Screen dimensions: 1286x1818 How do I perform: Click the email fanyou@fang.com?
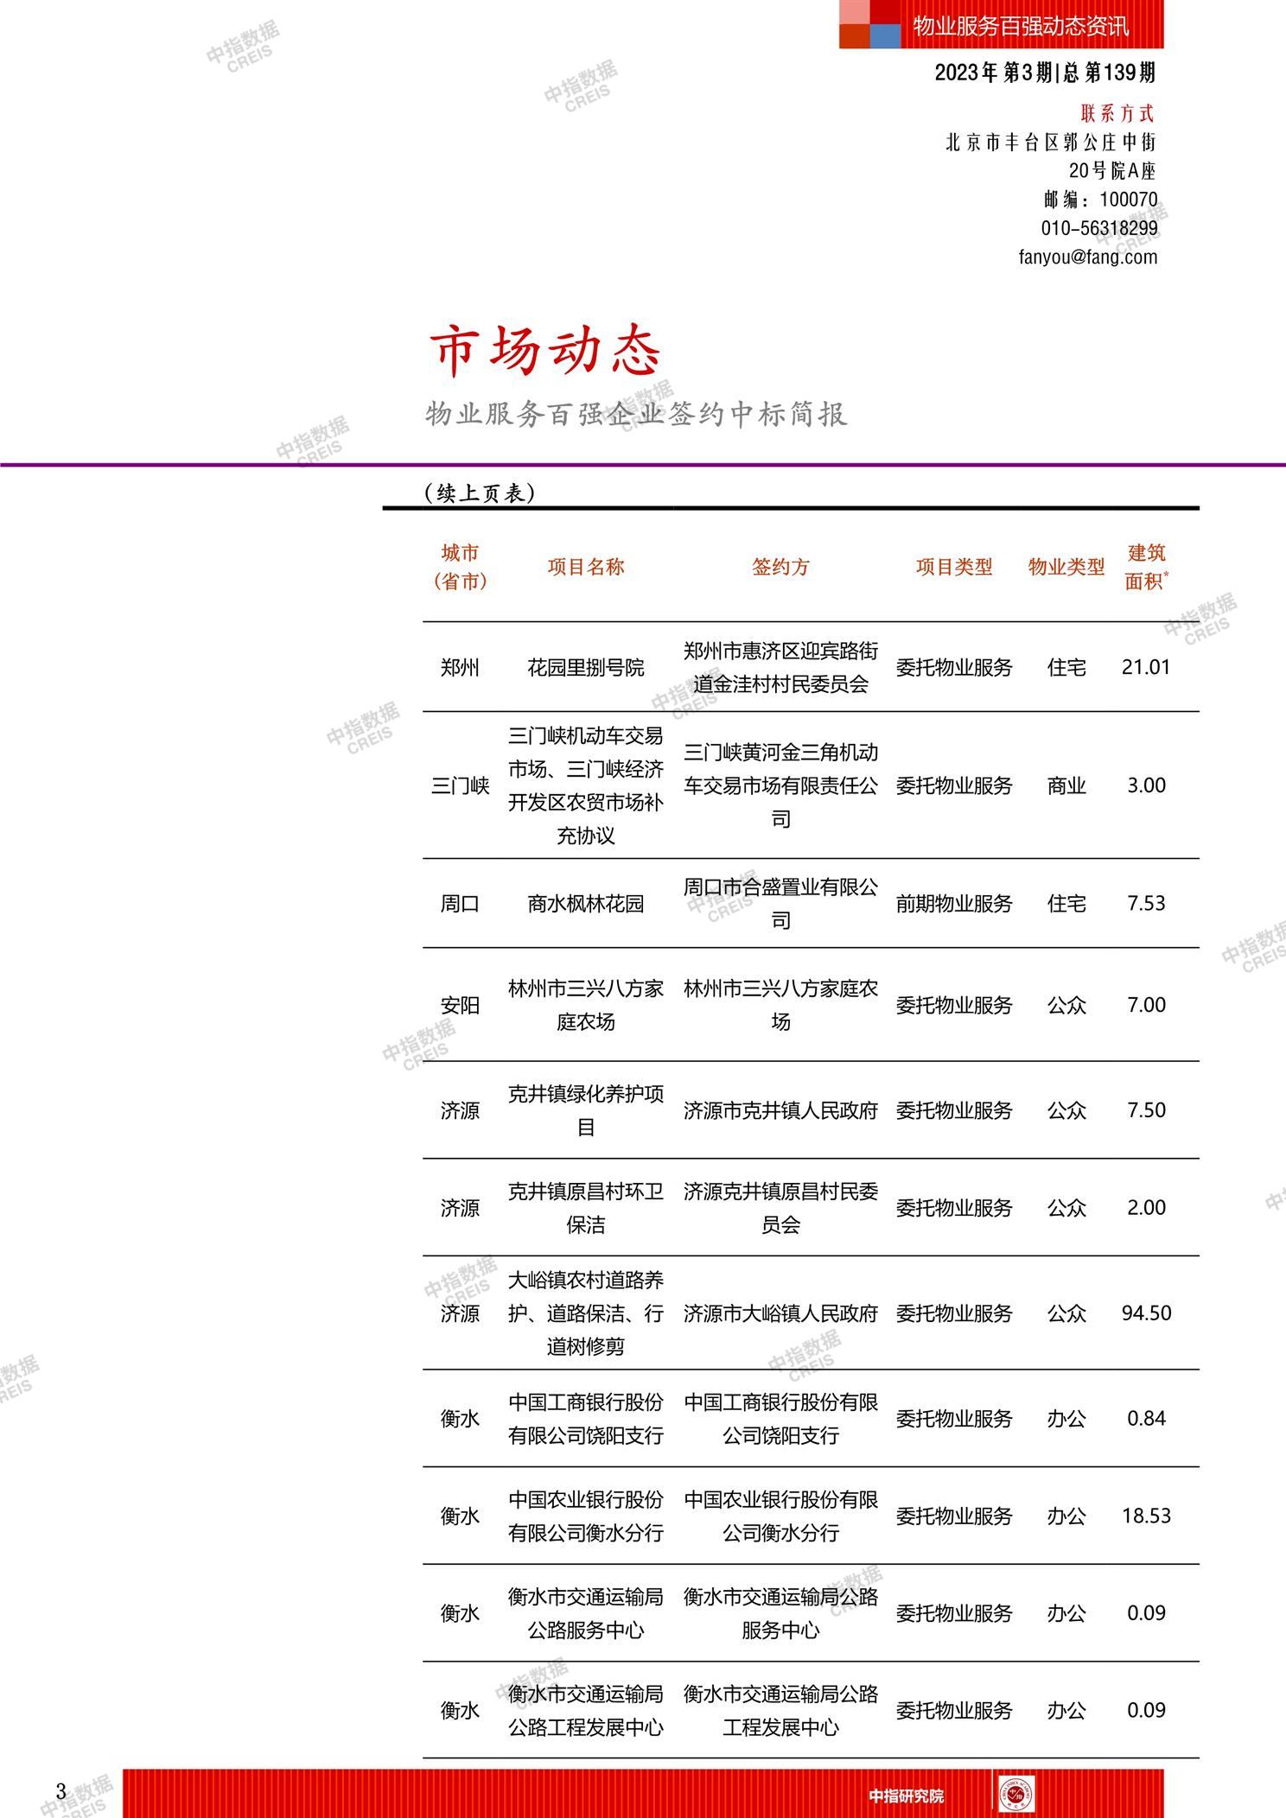1088,257
